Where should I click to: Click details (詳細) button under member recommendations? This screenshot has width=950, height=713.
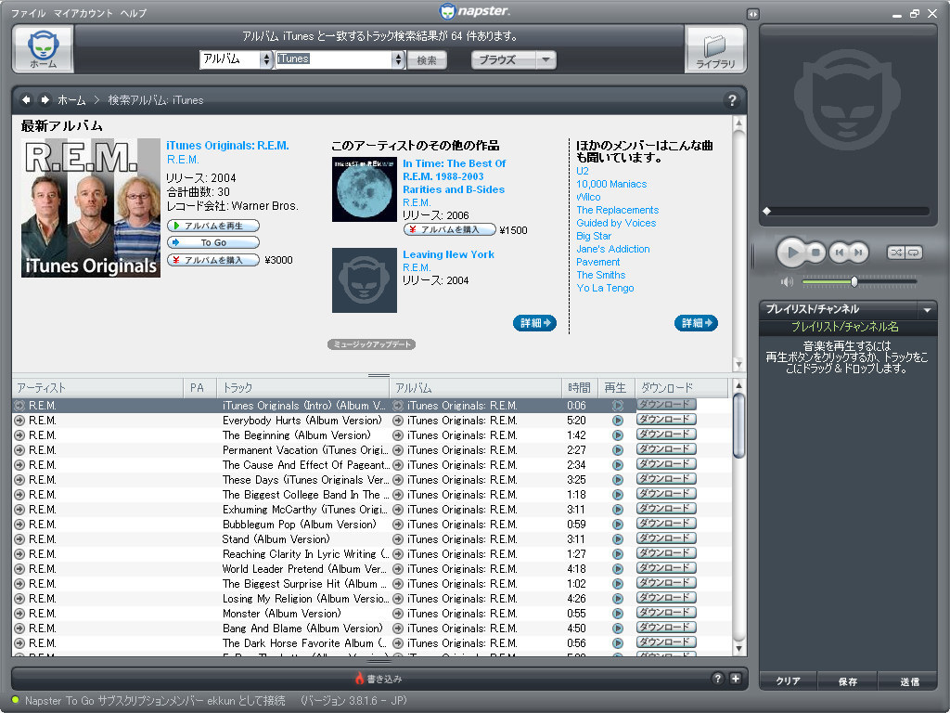coord(696,323)
